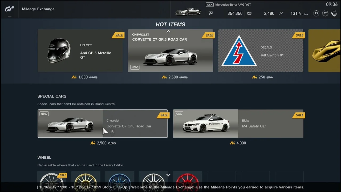Click the 09:36 clock
Image resolution: width=341 pixels, height=192 pixels.
point(332,5)
